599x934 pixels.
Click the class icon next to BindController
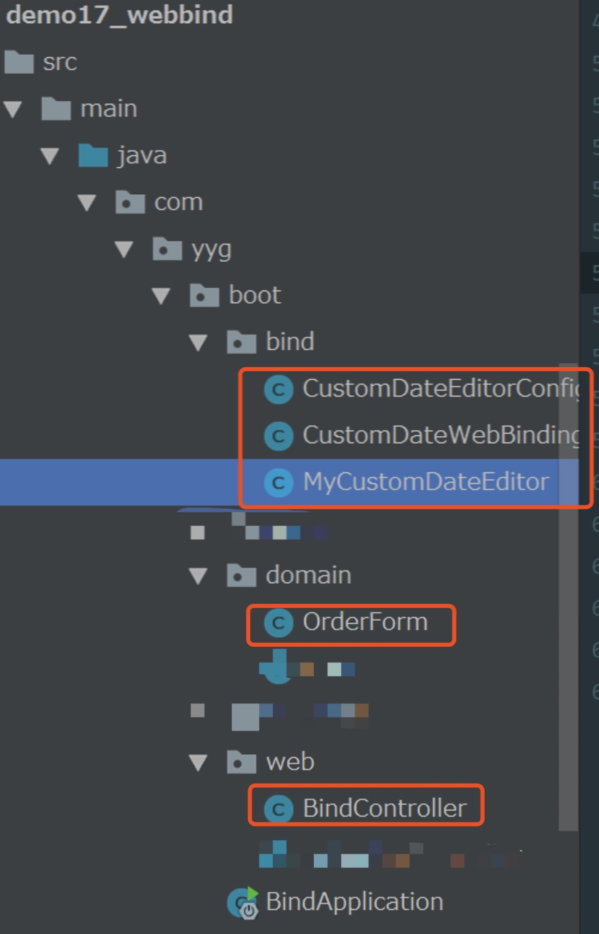278,808
